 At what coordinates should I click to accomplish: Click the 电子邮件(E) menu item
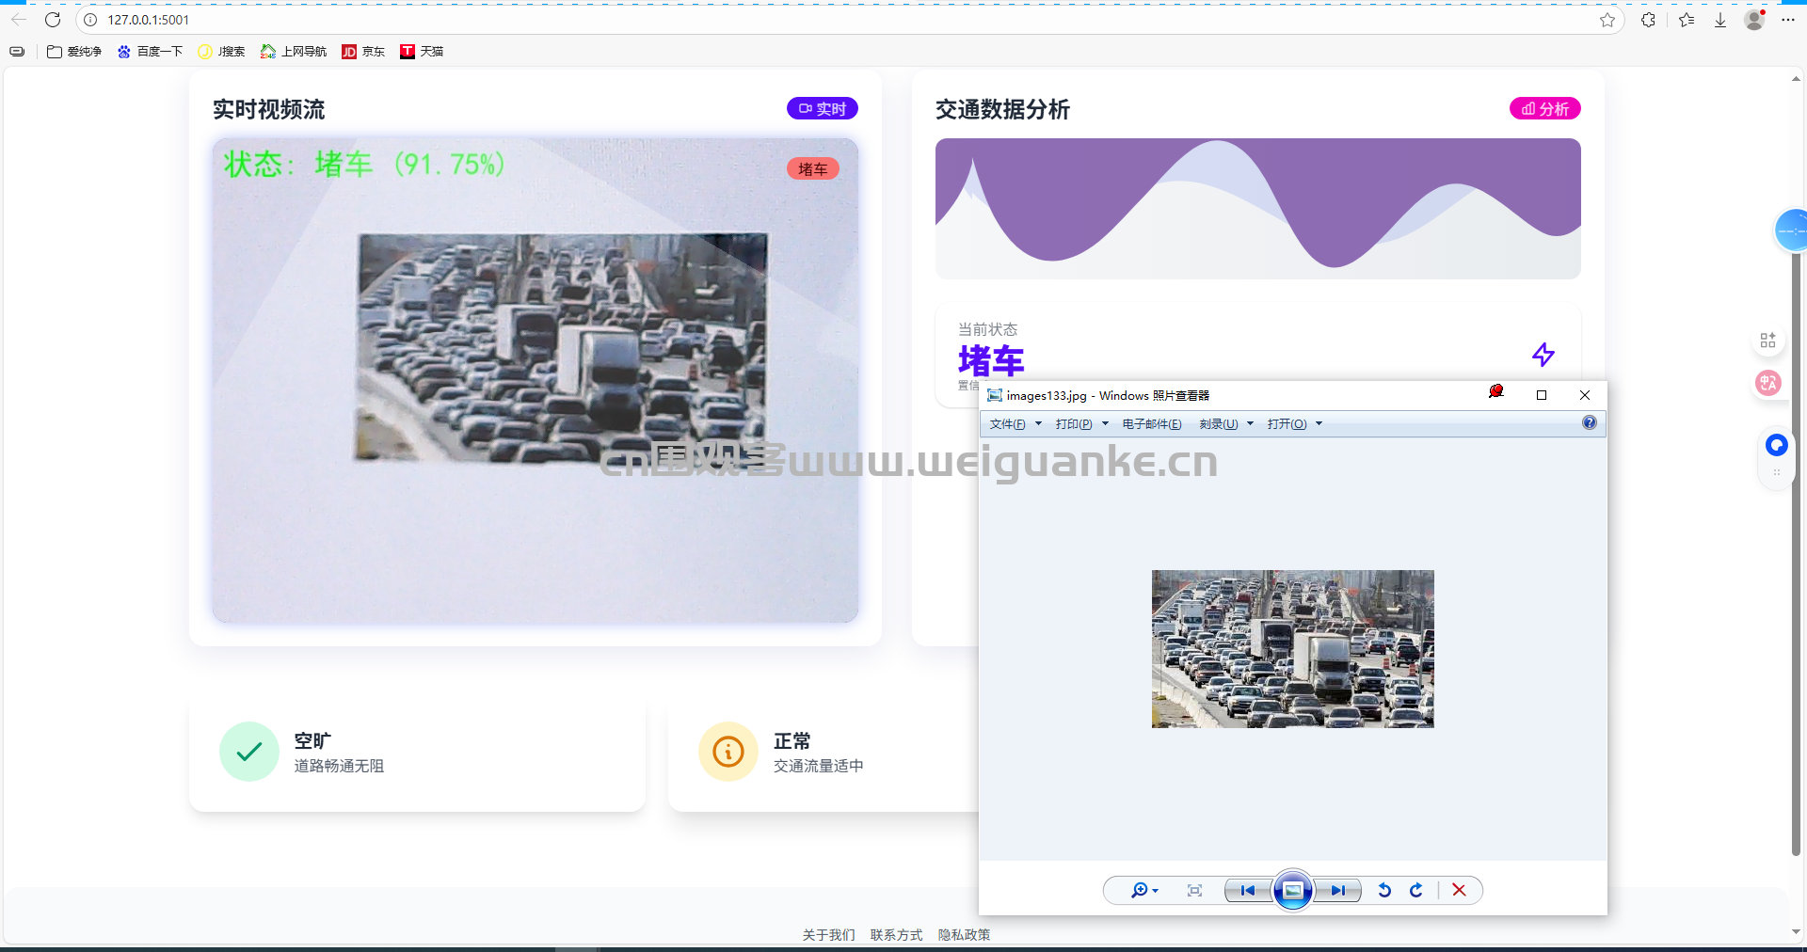coord(1151,424)
